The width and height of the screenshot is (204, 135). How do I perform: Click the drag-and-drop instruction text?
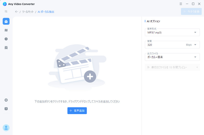[x=77, y=101]
